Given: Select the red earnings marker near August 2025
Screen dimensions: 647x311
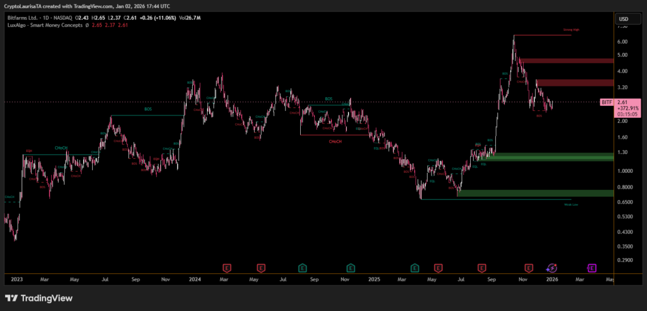Looking at the screenshot, I should click(x=481, y=267).
